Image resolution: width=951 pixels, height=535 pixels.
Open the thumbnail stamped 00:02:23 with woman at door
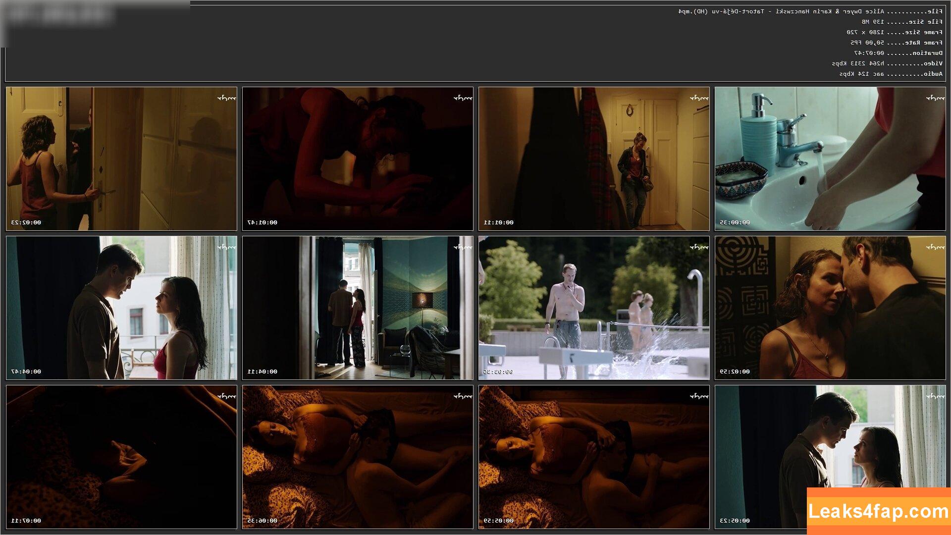pyautogui.click(x=121, y=159)
